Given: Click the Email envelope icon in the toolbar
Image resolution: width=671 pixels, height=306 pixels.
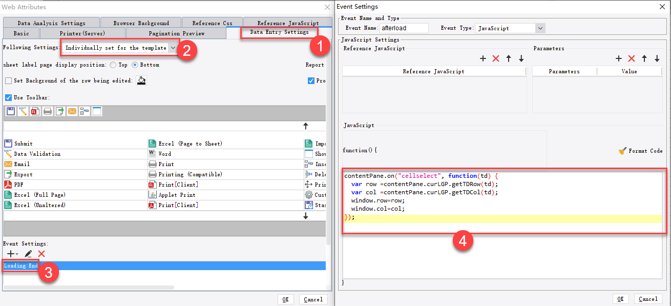Looking at the screenshot, I should click(72, 111).
